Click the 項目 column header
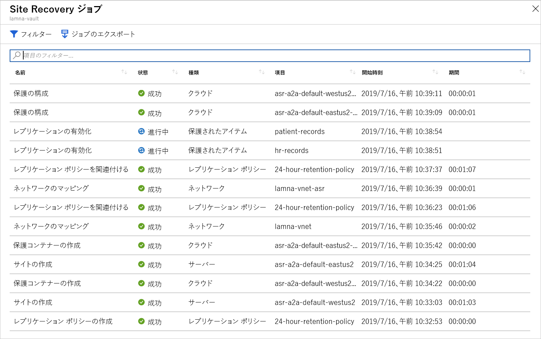The width and height of the screenshot is (541, 339). point(280,72)
